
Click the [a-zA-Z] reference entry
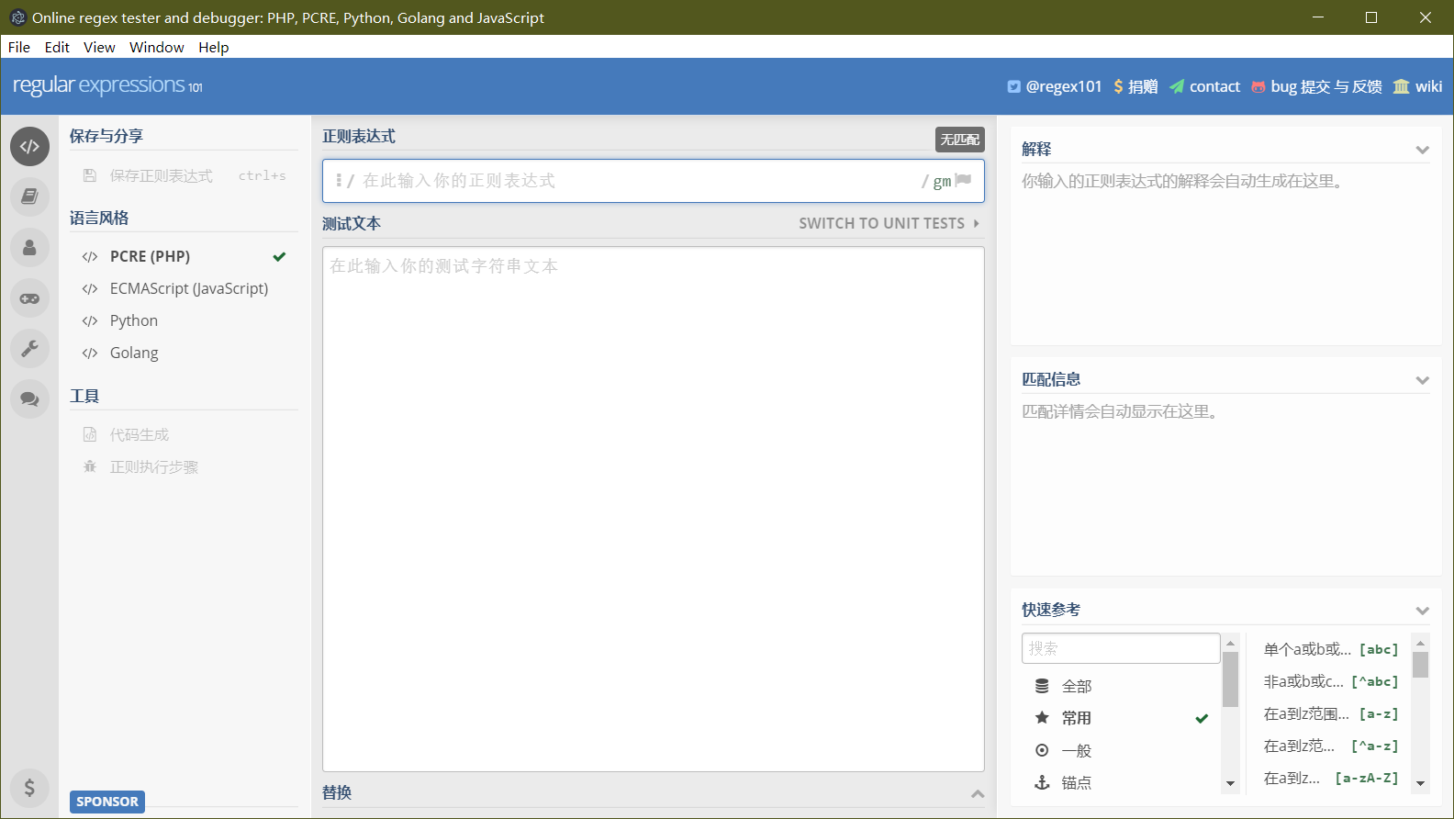click(x=1331, y=778)
